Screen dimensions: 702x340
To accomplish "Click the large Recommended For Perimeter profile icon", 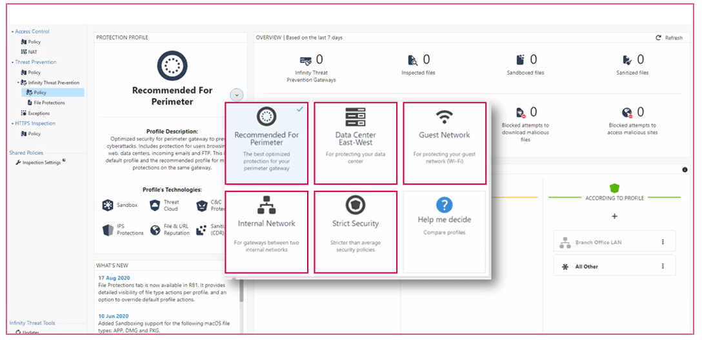I will point(172,66).
